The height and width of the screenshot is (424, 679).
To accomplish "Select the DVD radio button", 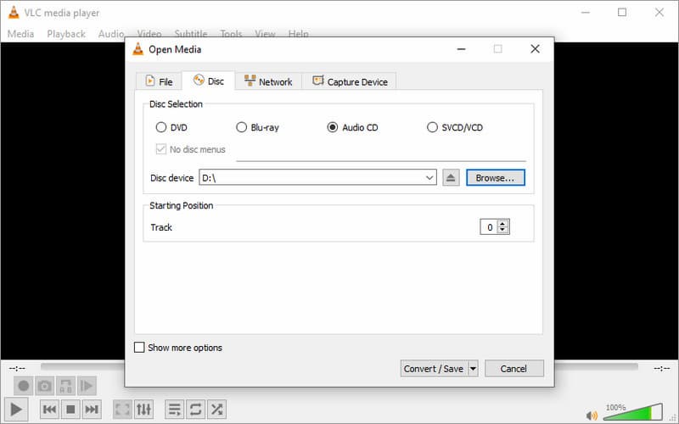I will pos(161,127).
